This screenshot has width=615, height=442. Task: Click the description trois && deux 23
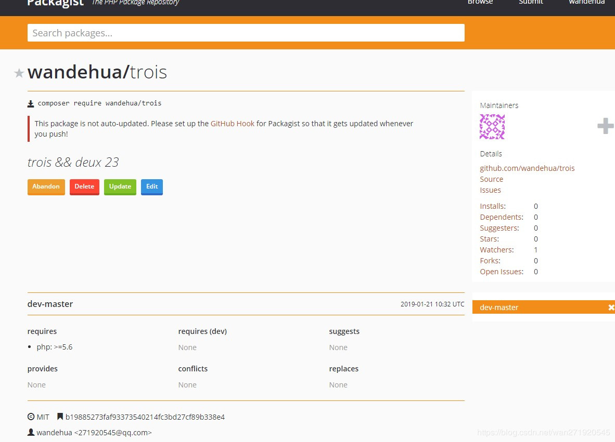pyautogui.click(x=73, y=163)
